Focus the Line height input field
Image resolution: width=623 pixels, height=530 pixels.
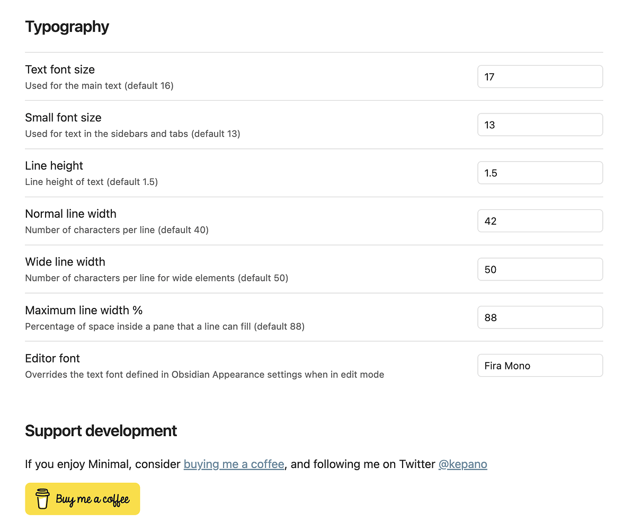(x=540, y=173)
